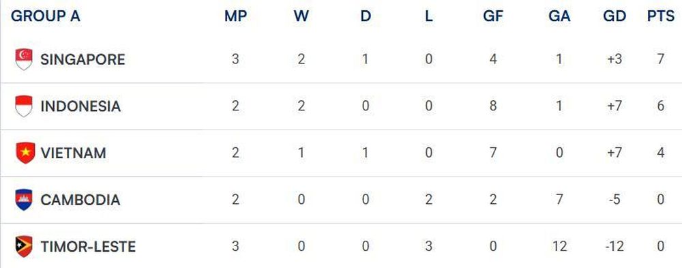
Task: Open the TIMOR-LESTE team link
Action: click(x=88, y=247)
